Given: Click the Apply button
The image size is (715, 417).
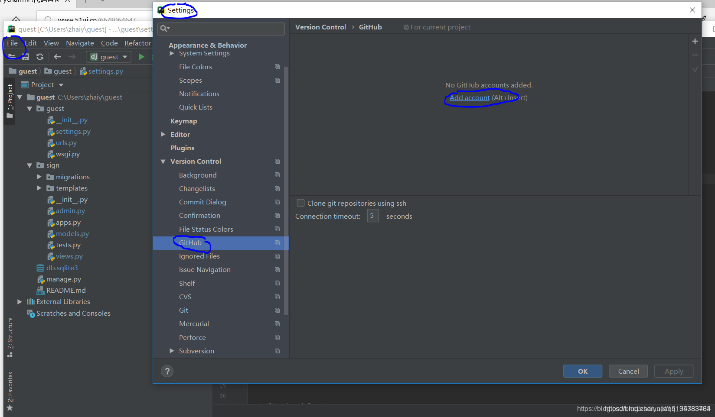Looking at the screenshot, I should [674, 371].
